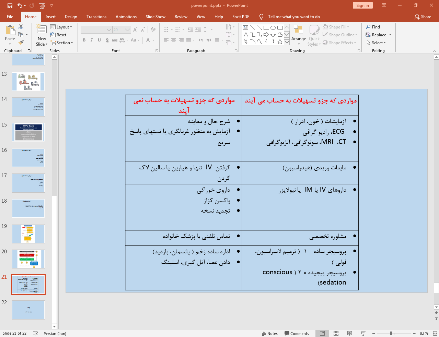Expand the Section dropdown
Image resolution: width=439 pixels, height=337 pixels.
pos(62,43)
